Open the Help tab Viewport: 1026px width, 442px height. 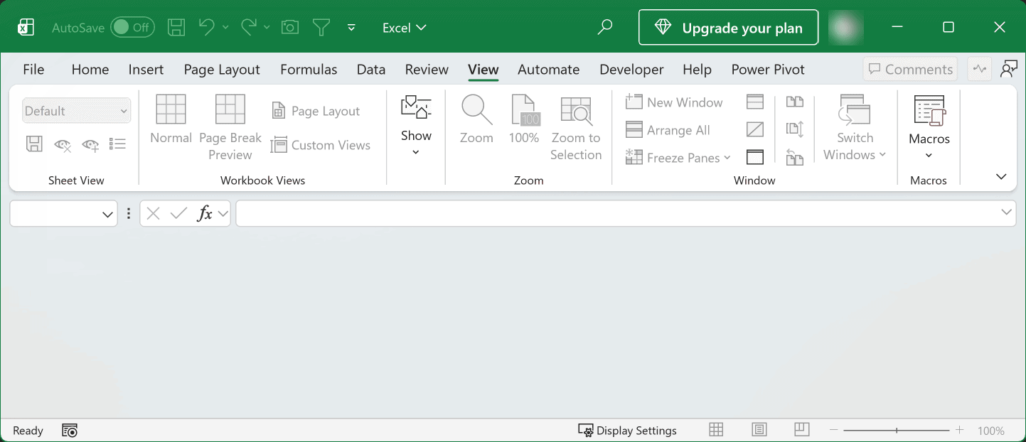(x=697, y=69)
